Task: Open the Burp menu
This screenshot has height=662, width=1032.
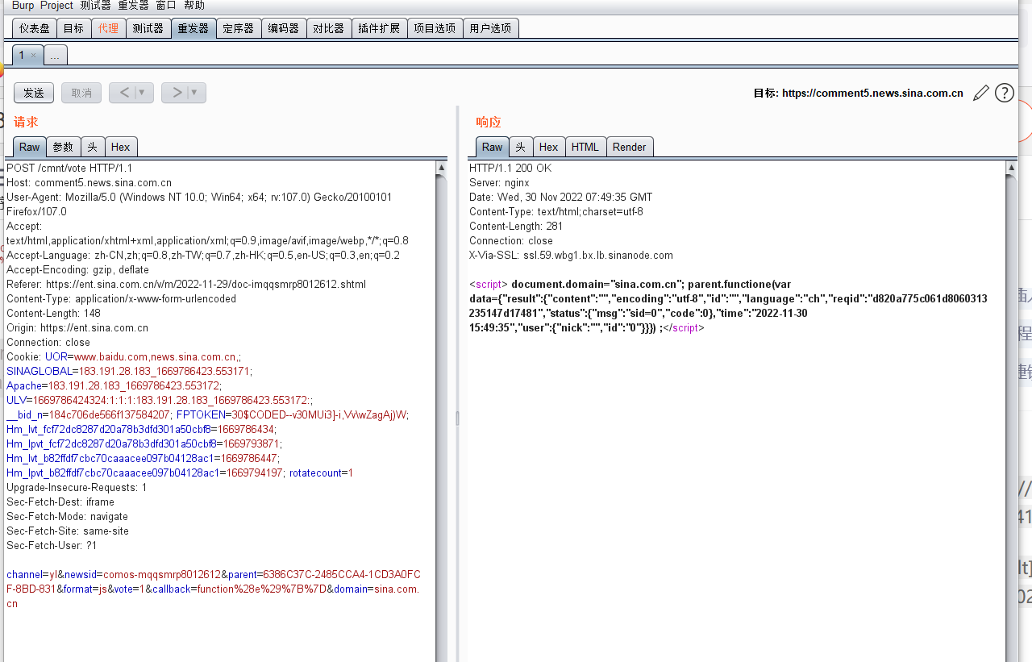Action: point(23,6)
